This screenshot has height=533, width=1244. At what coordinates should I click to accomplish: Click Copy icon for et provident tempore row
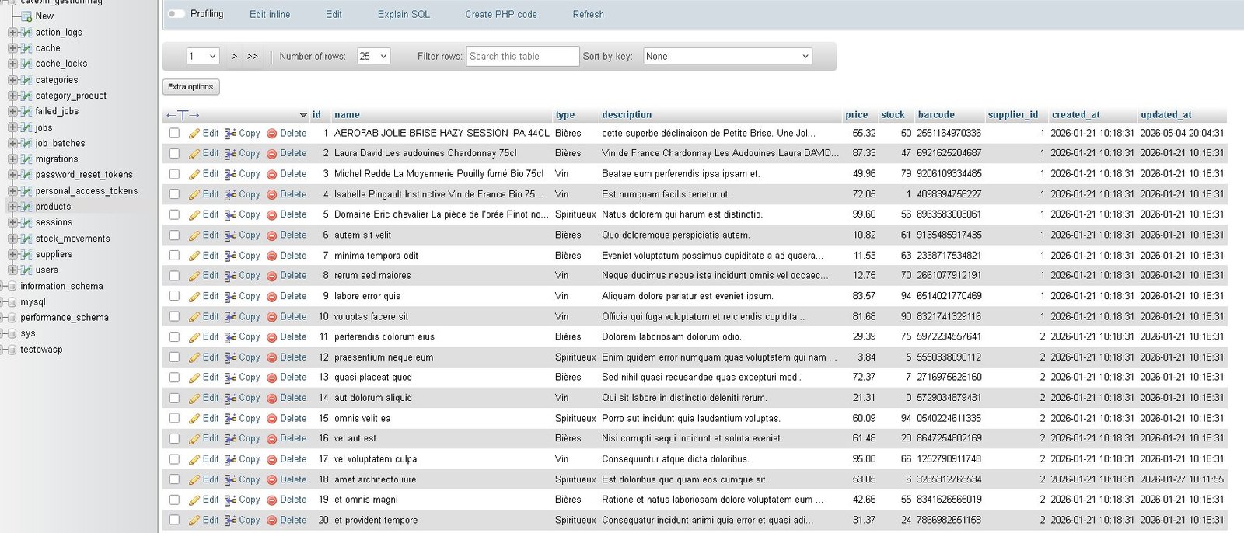point(230,521)
